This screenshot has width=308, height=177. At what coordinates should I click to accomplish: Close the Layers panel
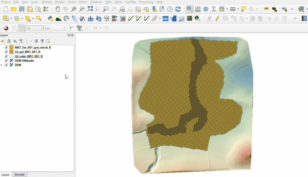coord(72,35)
